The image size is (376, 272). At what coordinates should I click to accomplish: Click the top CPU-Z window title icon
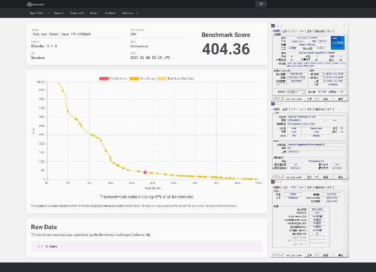[x=273, y=26]
